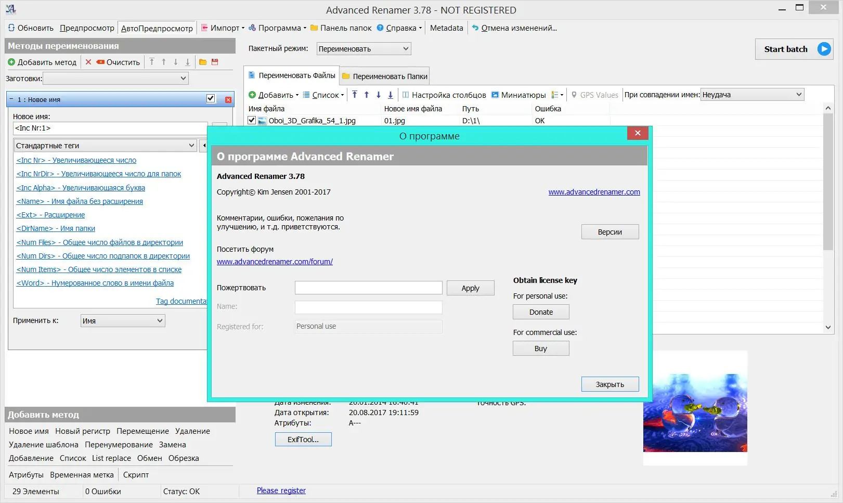Viewport: 843px width, 503px height.
Task: Click the Миниатюры thumbnails icon
Action: [495, 95]
